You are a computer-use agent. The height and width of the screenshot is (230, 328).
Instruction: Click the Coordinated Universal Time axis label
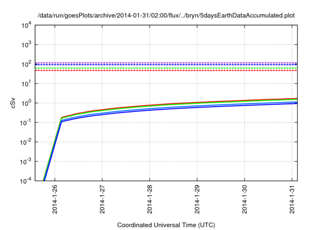click(166, 225)
